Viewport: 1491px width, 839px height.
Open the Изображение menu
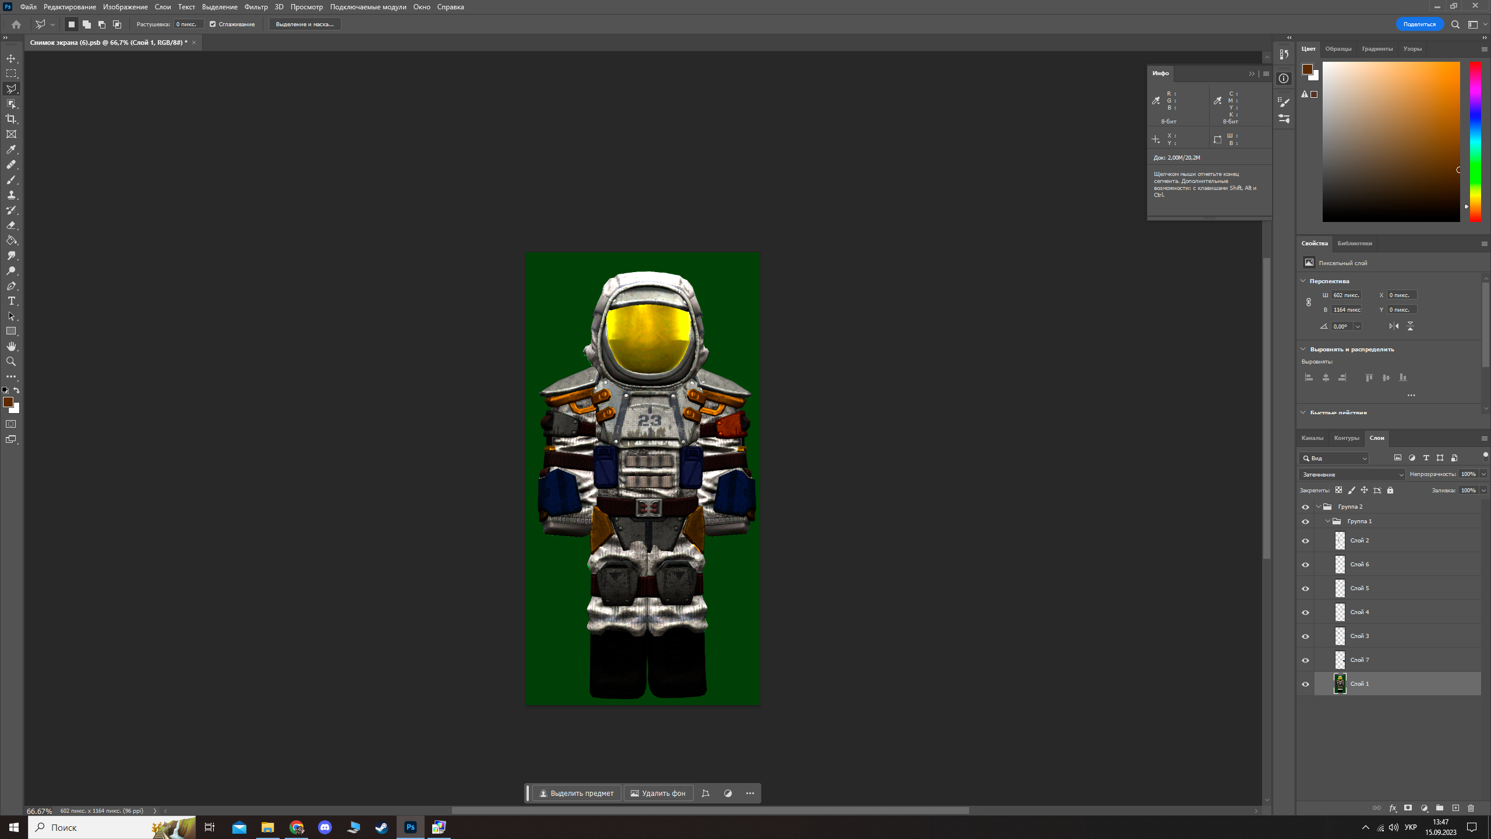click(125, 7)
